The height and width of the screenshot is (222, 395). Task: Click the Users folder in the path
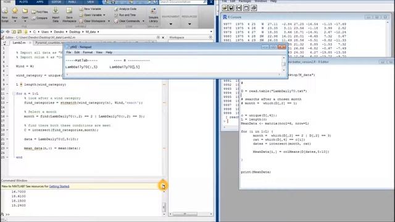point(45,31)
